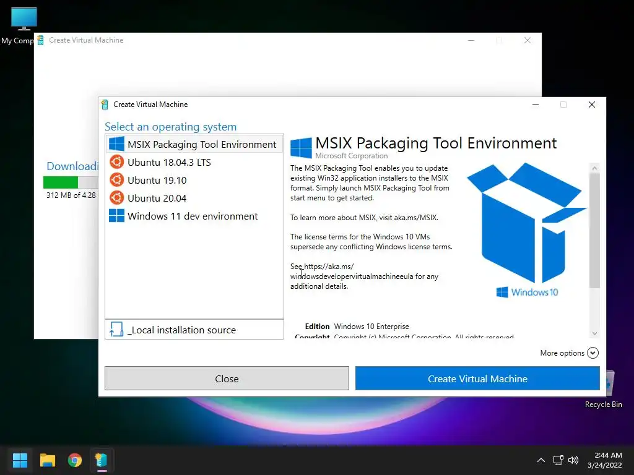
Task: Click the Microsoft Corporation publisher text
Action: tap(352, 155)
